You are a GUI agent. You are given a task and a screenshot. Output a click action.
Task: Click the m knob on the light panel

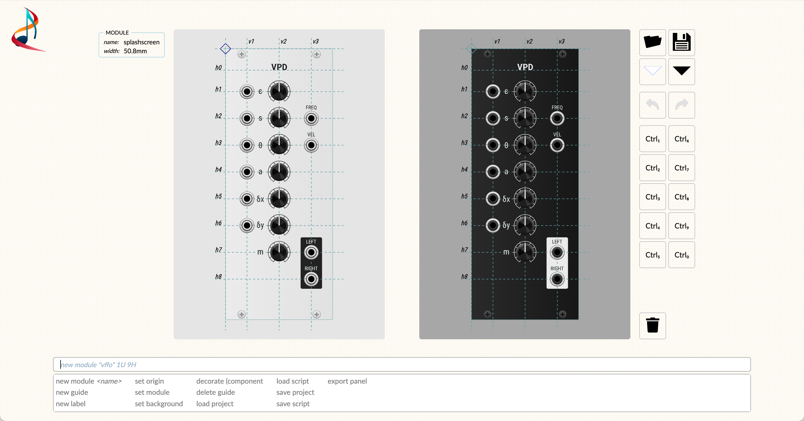pyautogui.click(x=279, y=252)
